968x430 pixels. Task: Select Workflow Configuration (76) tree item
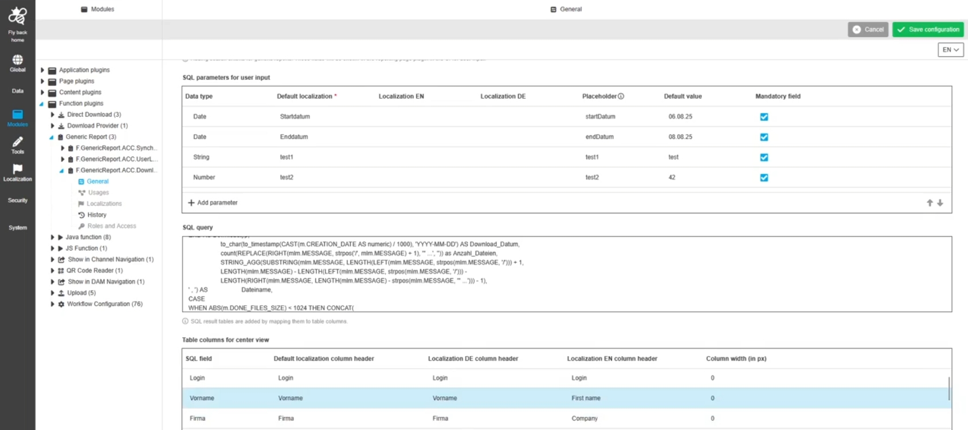pos(104,304)
